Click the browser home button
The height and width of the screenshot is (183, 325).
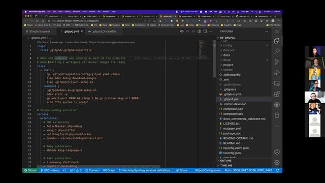[x=43, y=21]
